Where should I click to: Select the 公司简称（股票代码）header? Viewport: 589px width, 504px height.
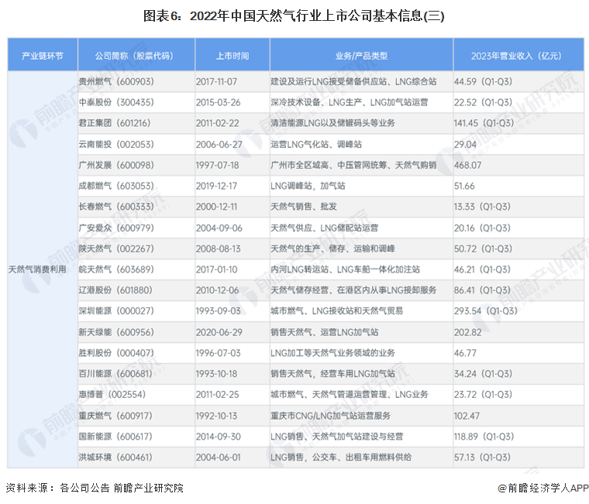click(135, 56)
